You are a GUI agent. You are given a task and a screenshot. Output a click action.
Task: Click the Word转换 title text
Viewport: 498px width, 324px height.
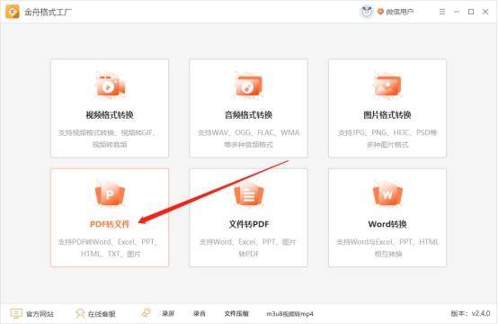(387, 224)
